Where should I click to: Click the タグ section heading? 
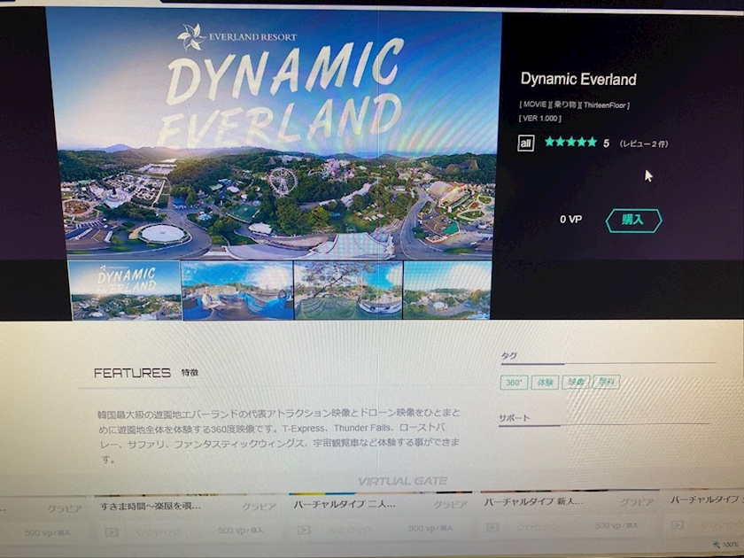(x=508, y=356)
